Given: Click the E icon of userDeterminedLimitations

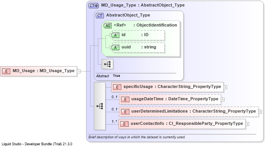Looking at the screenshot, I should (125, 112).
